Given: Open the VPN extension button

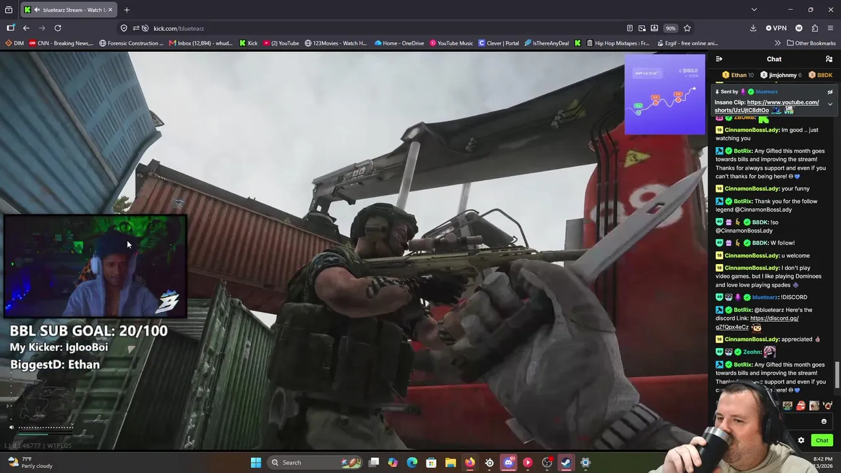Looking at the screenshot, I should tap(776, 28).
